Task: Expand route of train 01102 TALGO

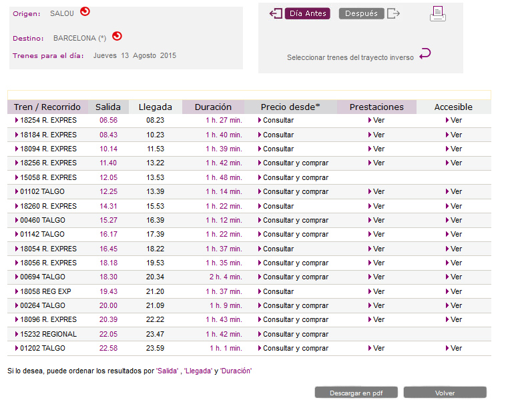Action: coord(40,192)
